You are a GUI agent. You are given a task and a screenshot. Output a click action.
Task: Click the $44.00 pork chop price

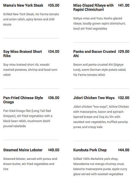tap(123, 150)
